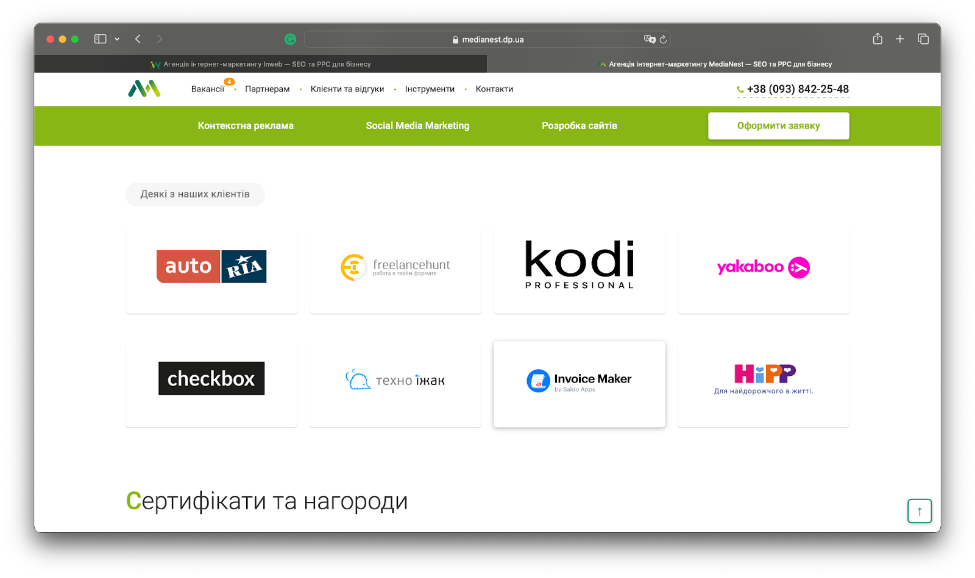Switch to the MediaNest agency tab
This screenshot has height=578, width=975.
pyautogui.click(x=714, y=64)
